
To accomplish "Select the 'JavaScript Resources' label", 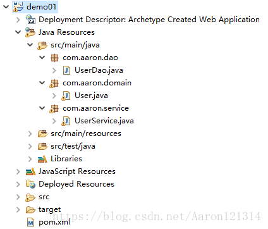I will point(77,171).
